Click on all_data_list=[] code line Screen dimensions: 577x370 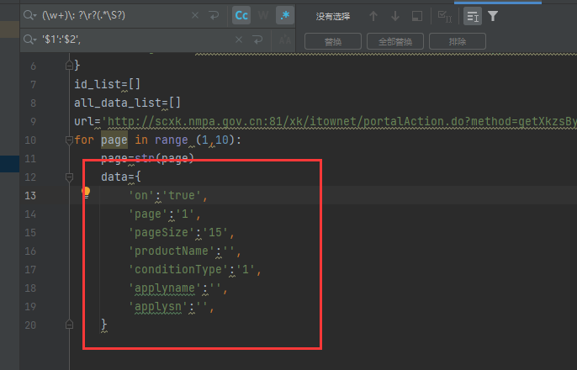127,103
